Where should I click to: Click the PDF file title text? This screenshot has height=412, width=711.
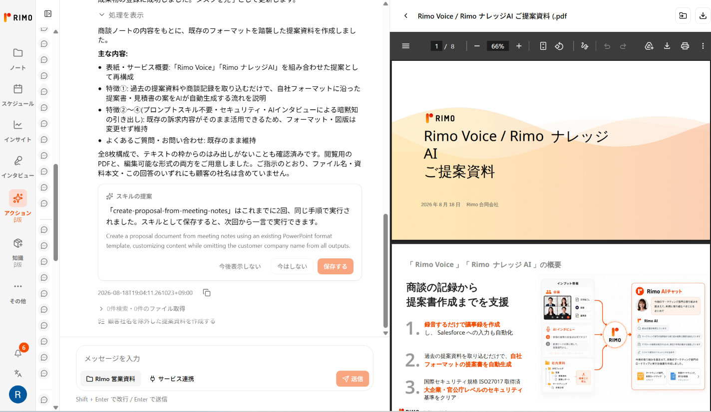click(x=492, y=16)
